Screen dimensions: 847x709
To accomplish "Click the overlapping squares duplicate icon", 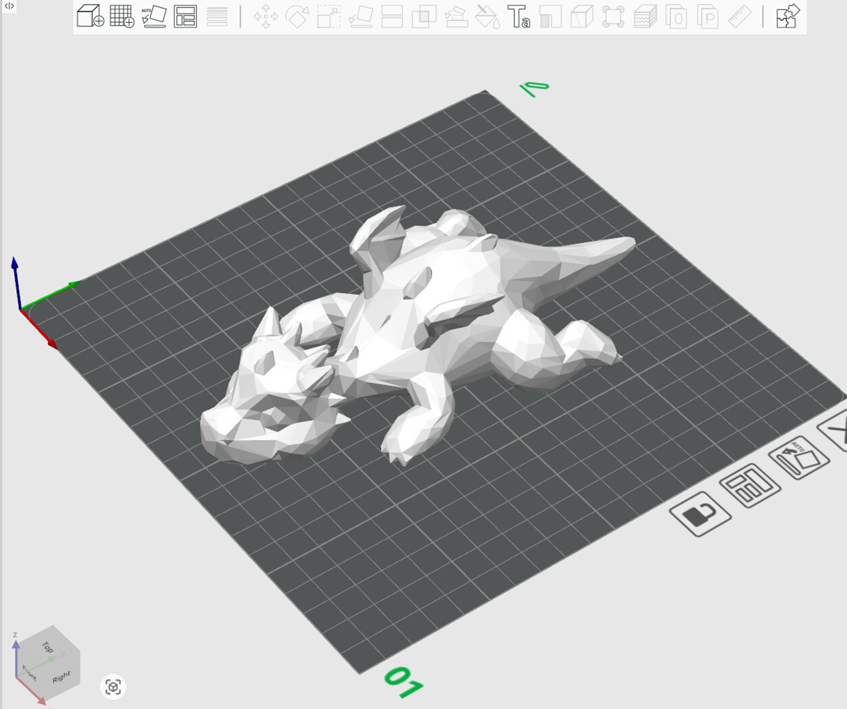I will coord(424,16).
